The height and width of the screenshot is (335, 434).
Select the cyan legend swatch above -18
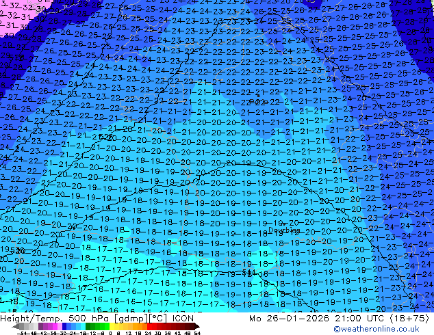pos(84,326)
